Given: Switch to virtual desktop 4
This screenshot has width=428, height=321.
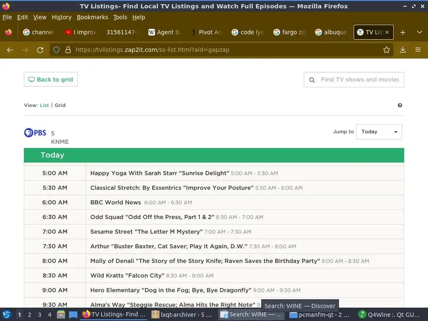Looking at the screenshot, I should (50, 315).
